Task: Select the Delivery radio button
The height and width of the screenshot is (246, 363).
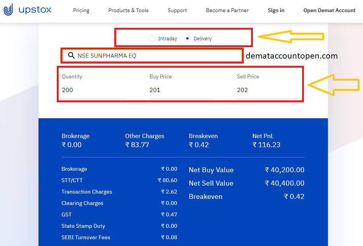Action: [187, 38]
